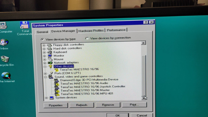Collapse Sound, video and game controllers

[x=45, y=77]
